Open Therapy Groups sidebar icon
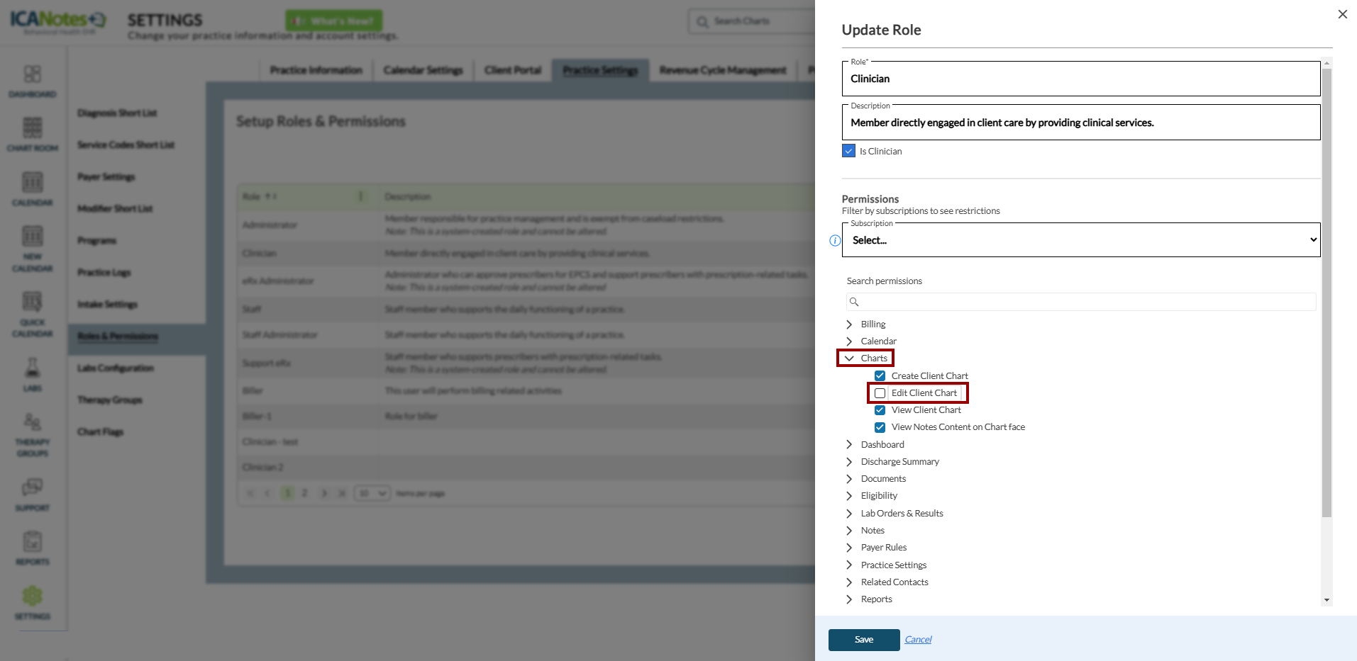Screen dimensions: 1357x661 pyautogui.click(x=33, y=423)
